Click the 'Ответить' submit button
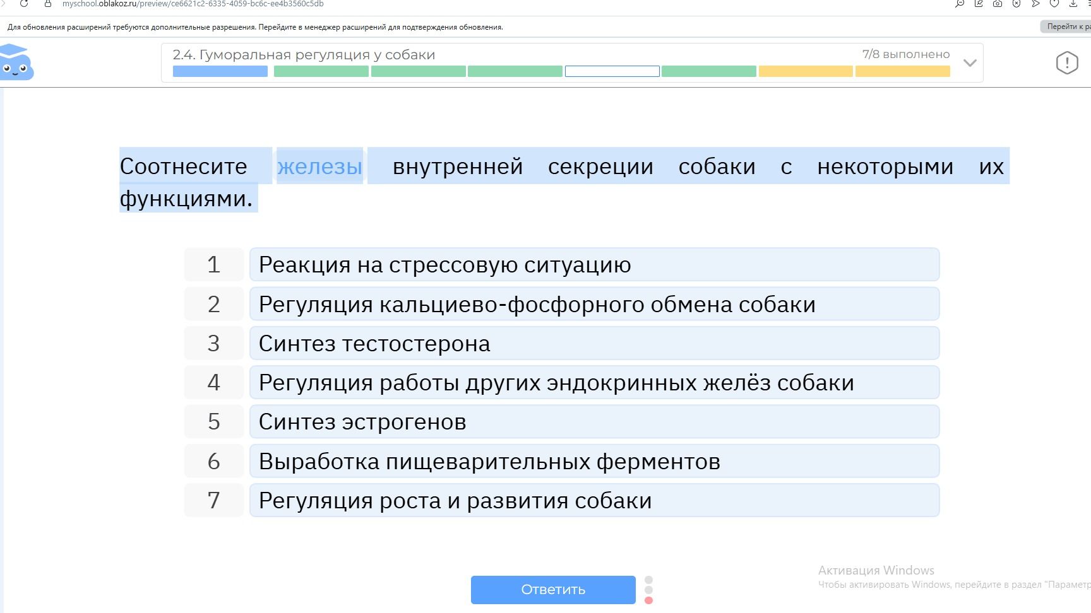The width and height of the screenshot is (1091, 613). 553,590
